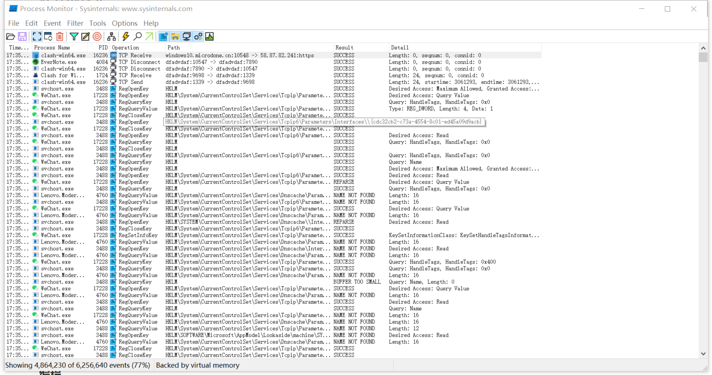Click the scrollbar up arrow

pos(703,48)
